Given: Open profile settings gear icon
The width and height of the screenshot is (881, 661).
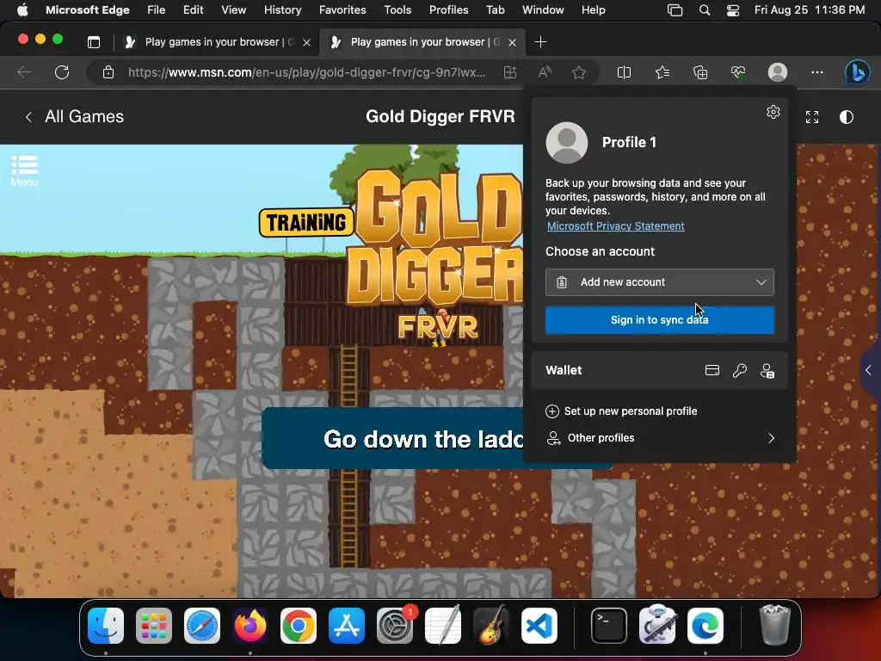Looking at the screenshot, I should pyautogui.click(x=773, y=112).
